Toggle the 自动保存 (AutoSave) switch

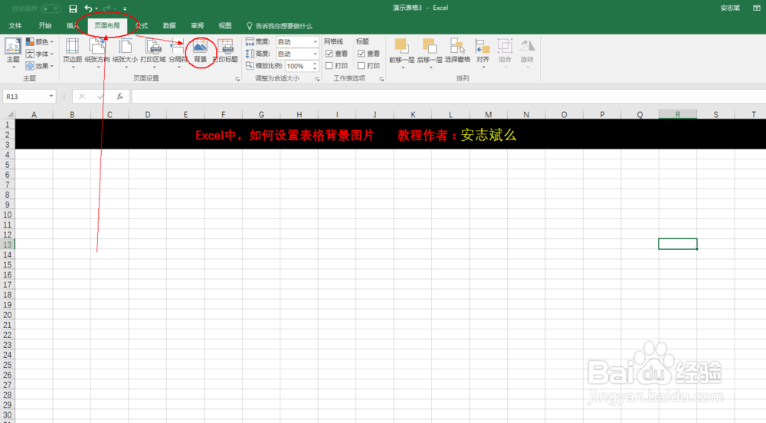point(51,8)
